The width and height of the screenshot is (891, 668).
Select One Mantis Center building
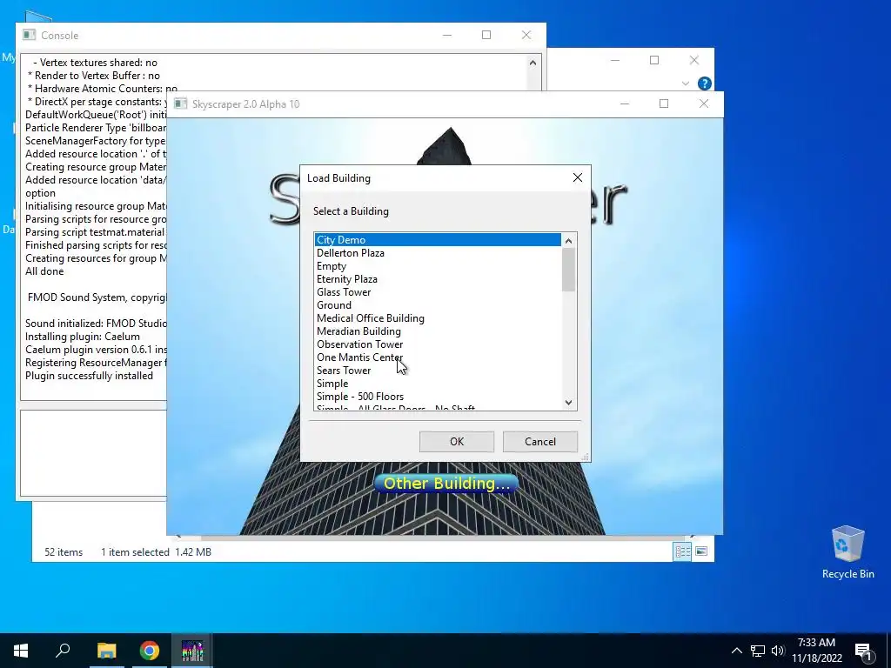point(438,357)
